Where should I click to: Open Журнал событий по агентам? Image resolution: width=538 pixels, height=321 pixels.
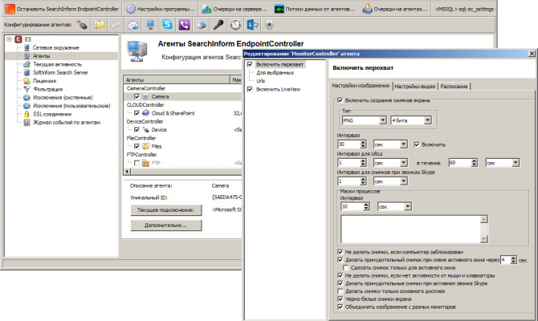67,123
